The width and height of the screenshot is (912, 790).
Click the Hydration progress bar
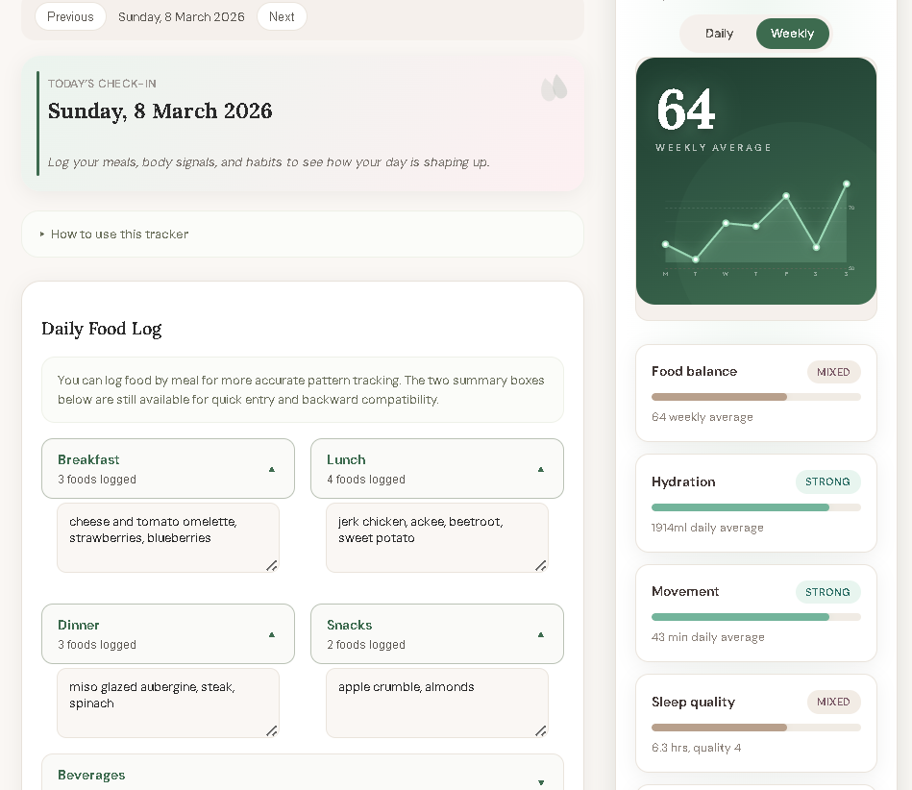pyautogui.click(x=755, y=507)
